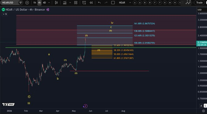Toggle auto scale with the A button
The image size is (207, 114).
(x=201, y=106)
